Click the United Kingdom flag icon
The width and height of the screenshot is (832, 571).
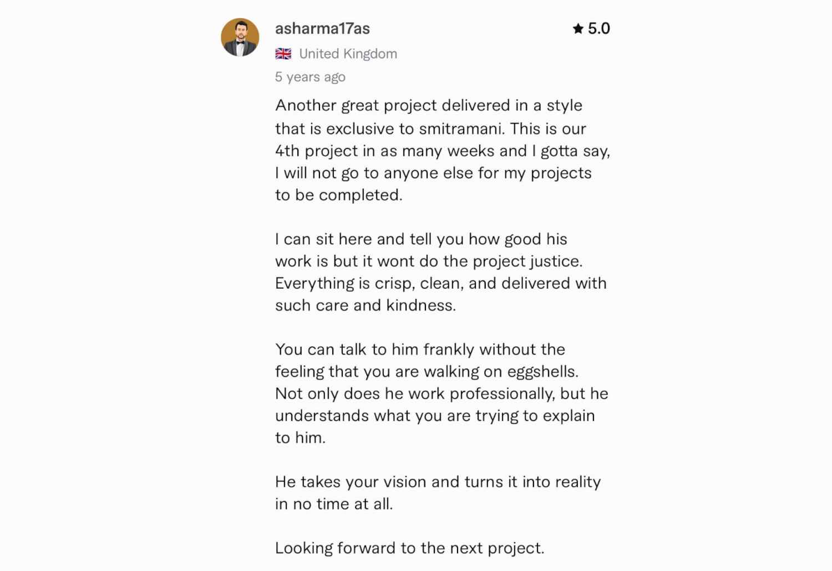[x=283, y=54]
